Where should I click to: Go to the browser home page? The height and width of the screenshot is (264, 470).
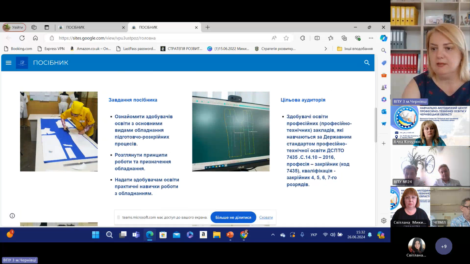click(x=35, y=38)
